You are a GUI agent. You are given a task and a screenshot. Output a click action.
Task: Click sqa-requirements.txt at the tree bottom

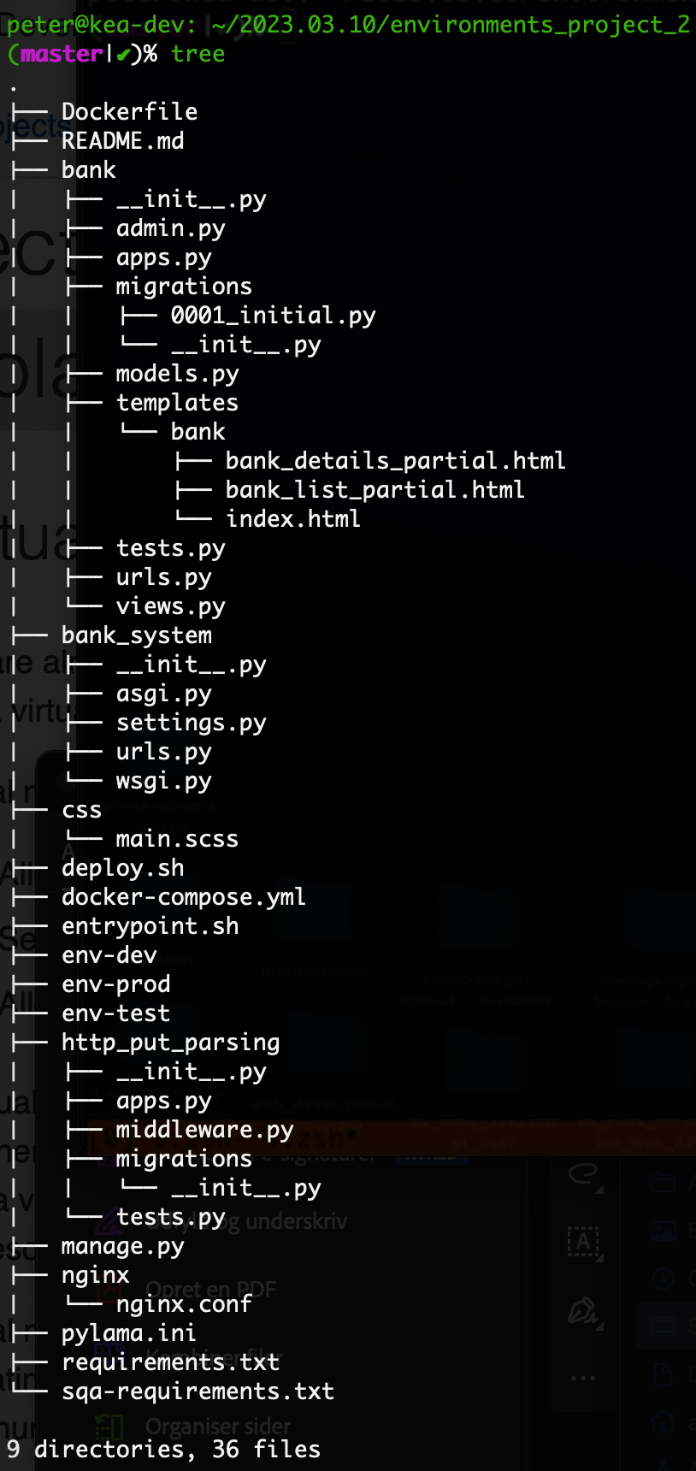198,1391
